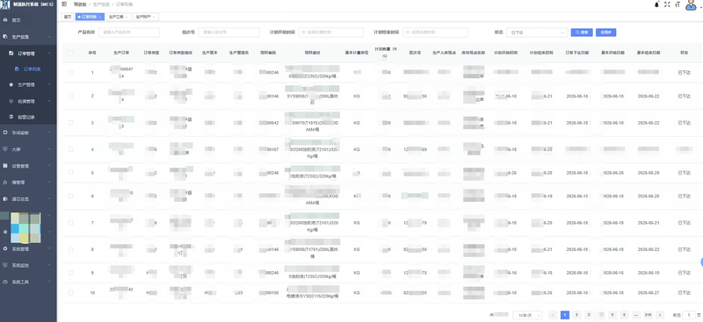This screenshot has height=322, width=703.
Task: Click the 订单管理 sidebar icon
Action: [11, 54]
